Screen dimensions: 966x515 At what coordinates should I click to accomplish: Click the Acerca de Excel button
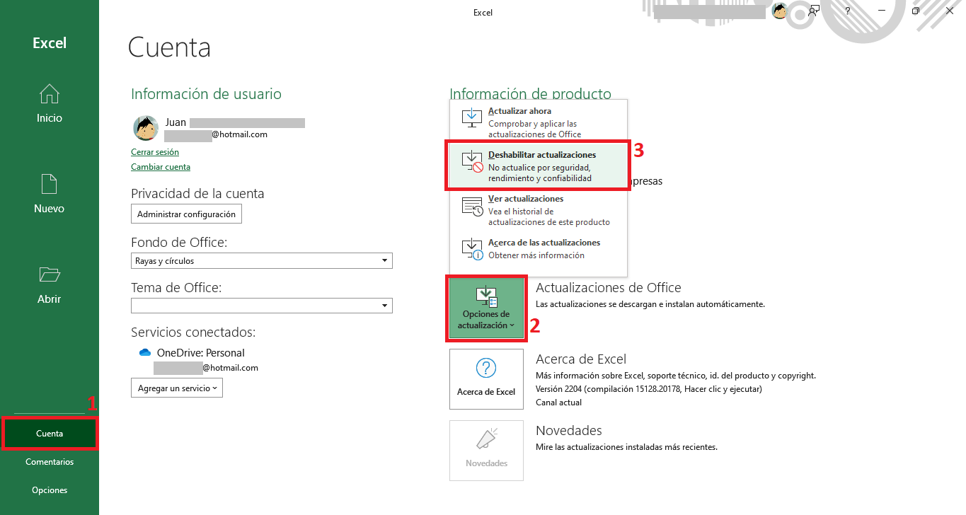point(486,378)
